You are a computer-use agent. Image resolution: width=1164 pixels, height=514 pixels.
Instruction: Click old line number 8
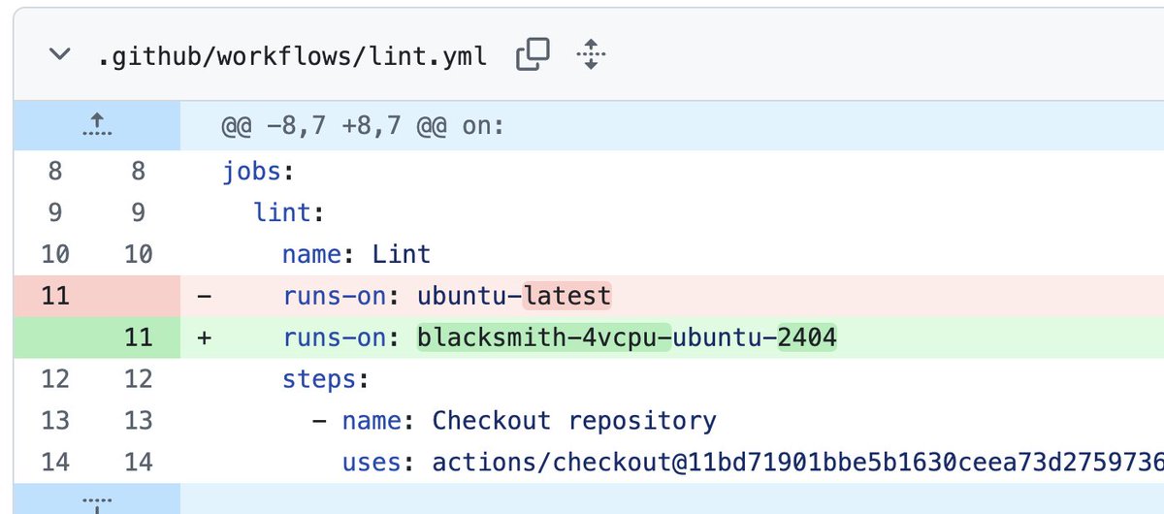point(55,172)
